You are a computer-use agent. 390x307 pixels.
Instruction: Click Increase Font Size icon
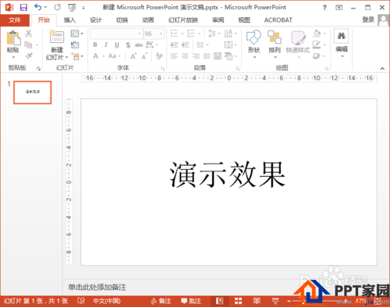point(133,56)
